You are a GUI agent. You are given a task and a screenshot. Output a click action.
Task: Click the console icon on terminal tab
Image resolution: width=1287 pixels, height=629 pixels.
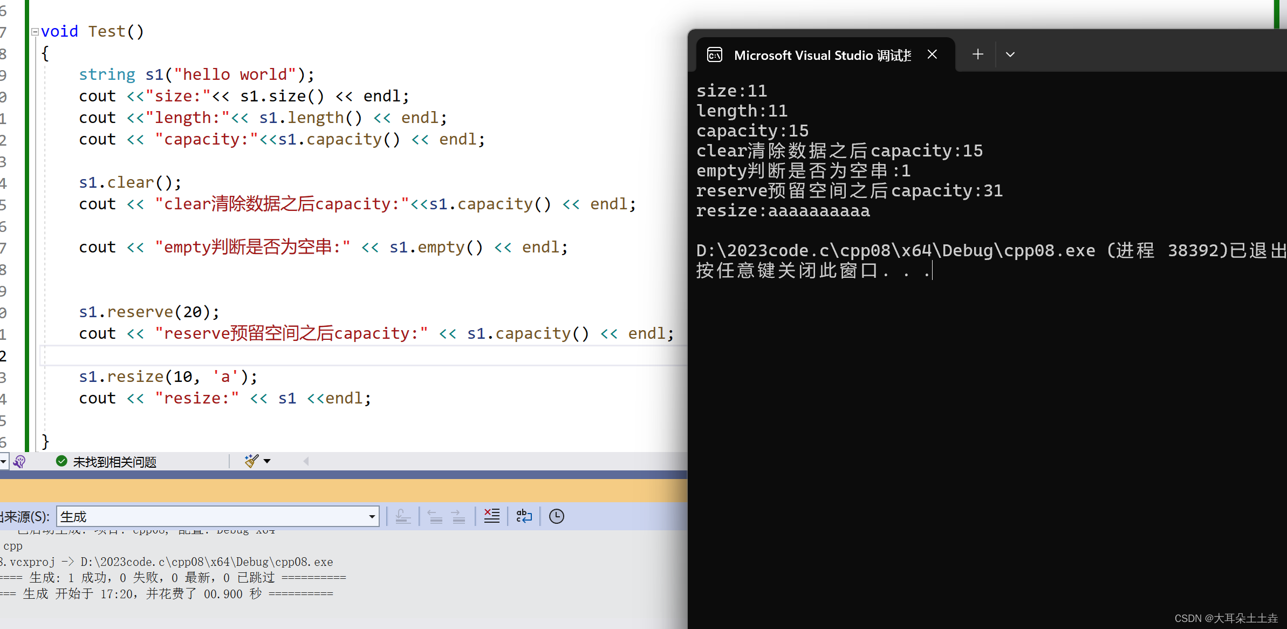(x=715, y=55)
